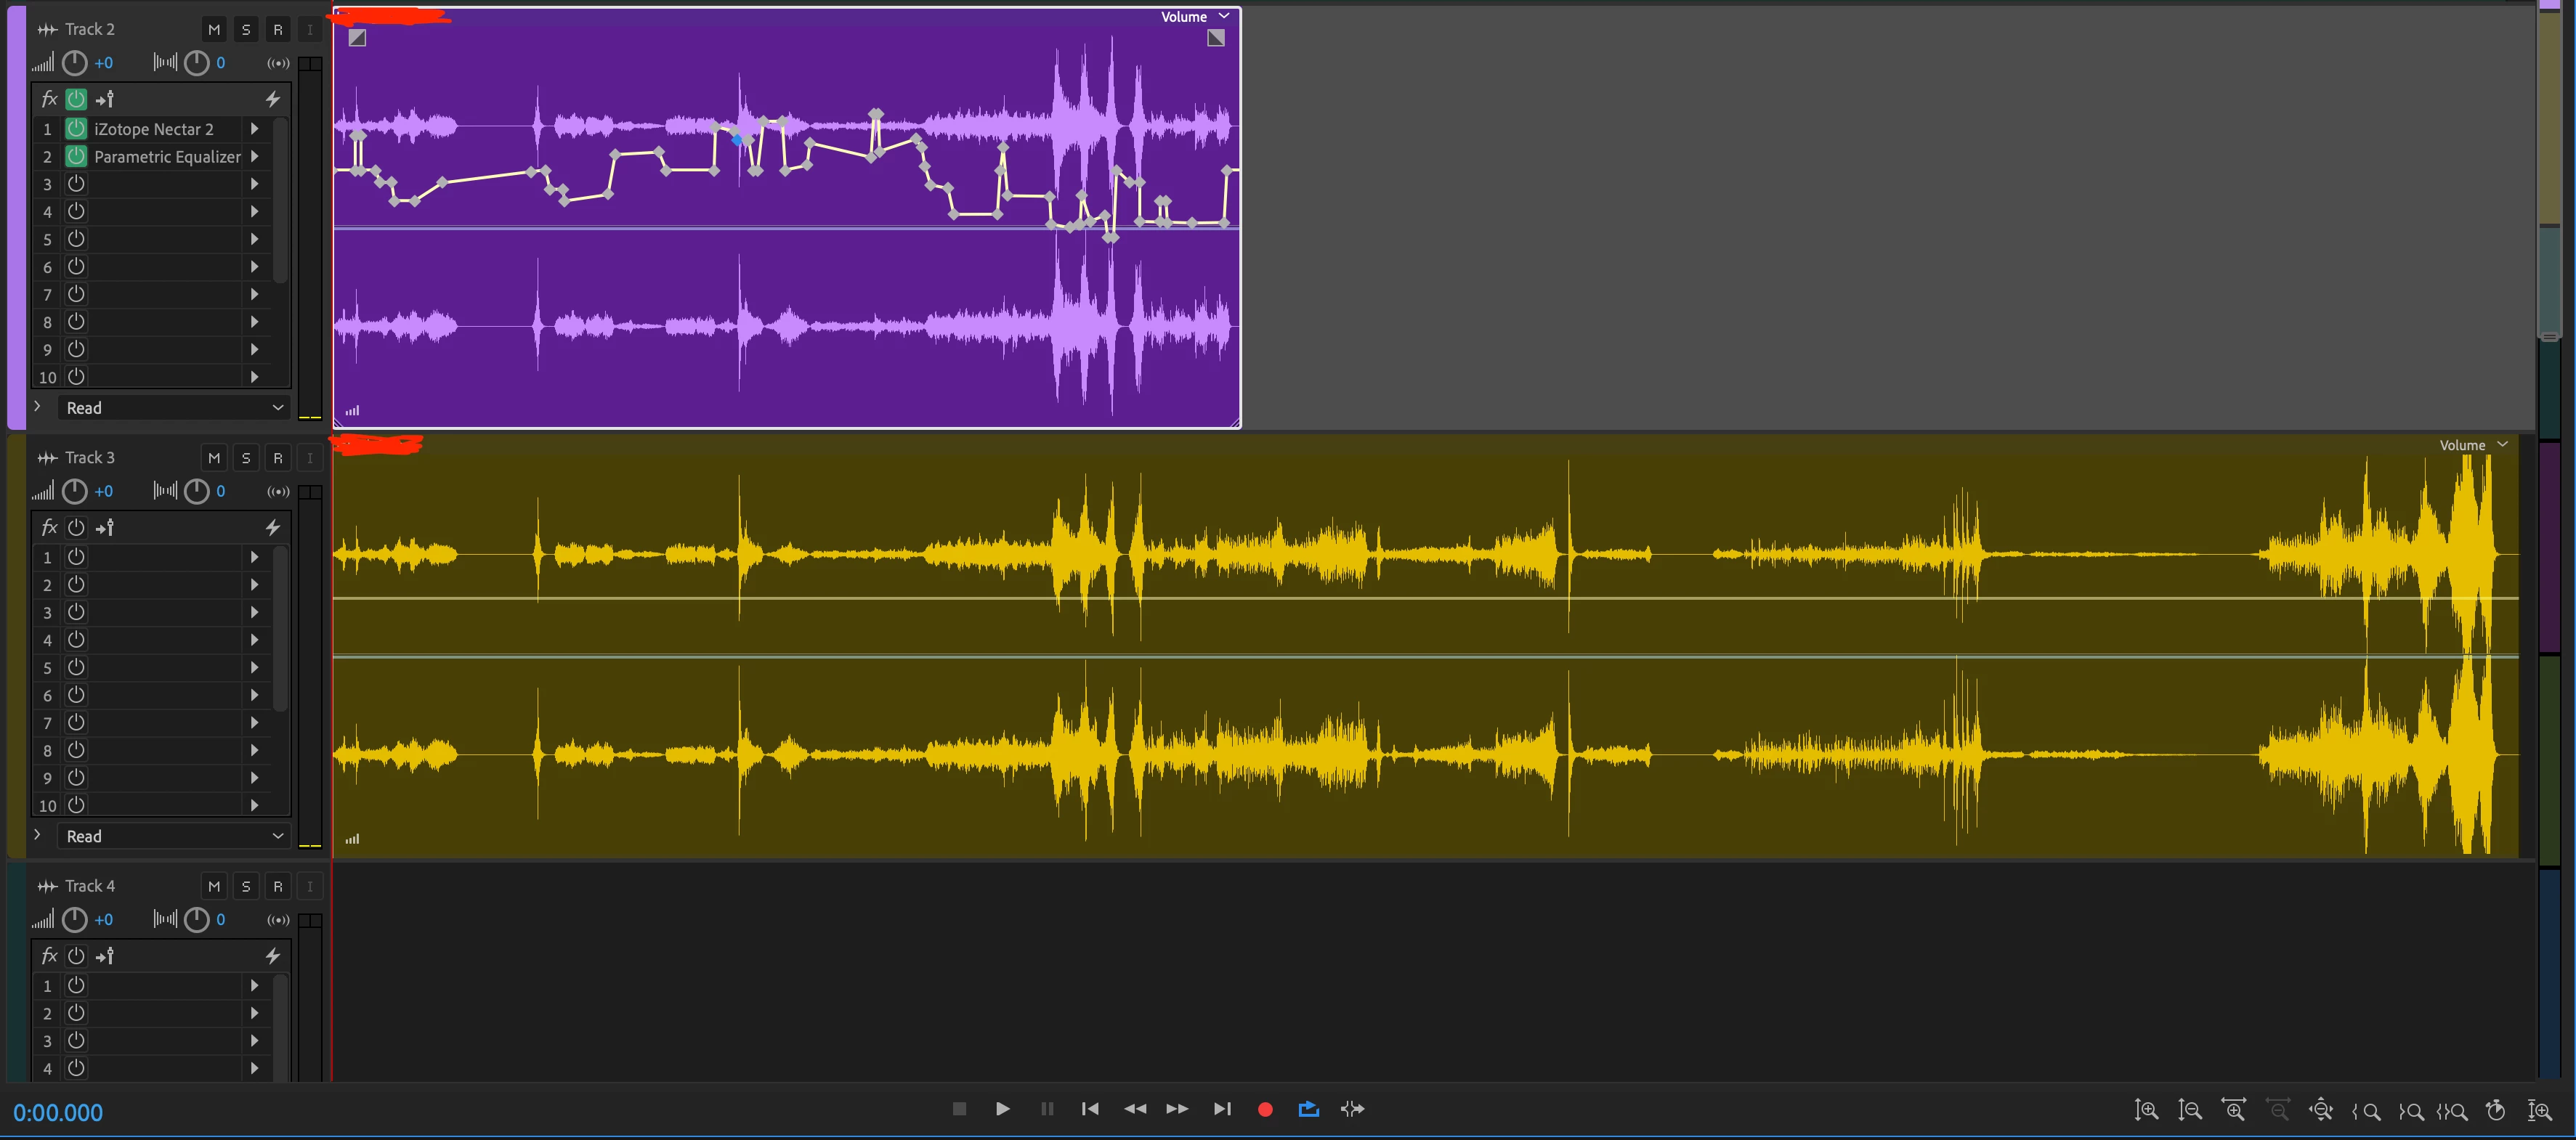
Task: Click the Play button in transport
Action: (1002, 1109)
